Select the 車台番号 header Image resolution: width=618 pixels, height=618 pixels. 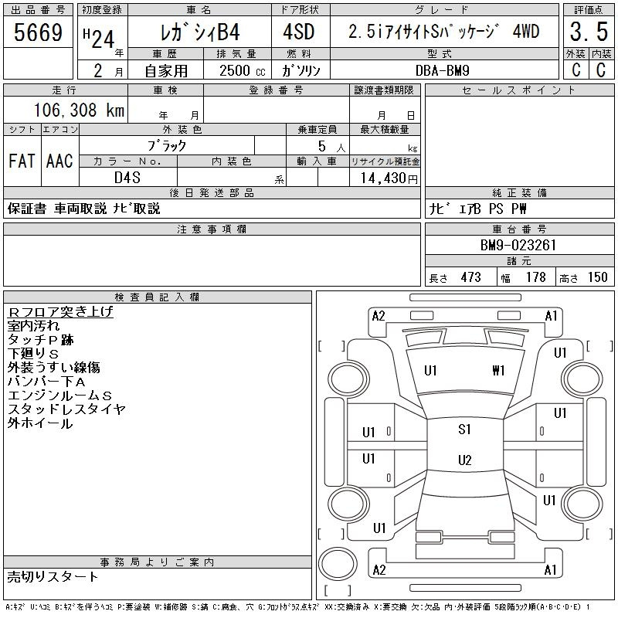(x=519, y=229)
